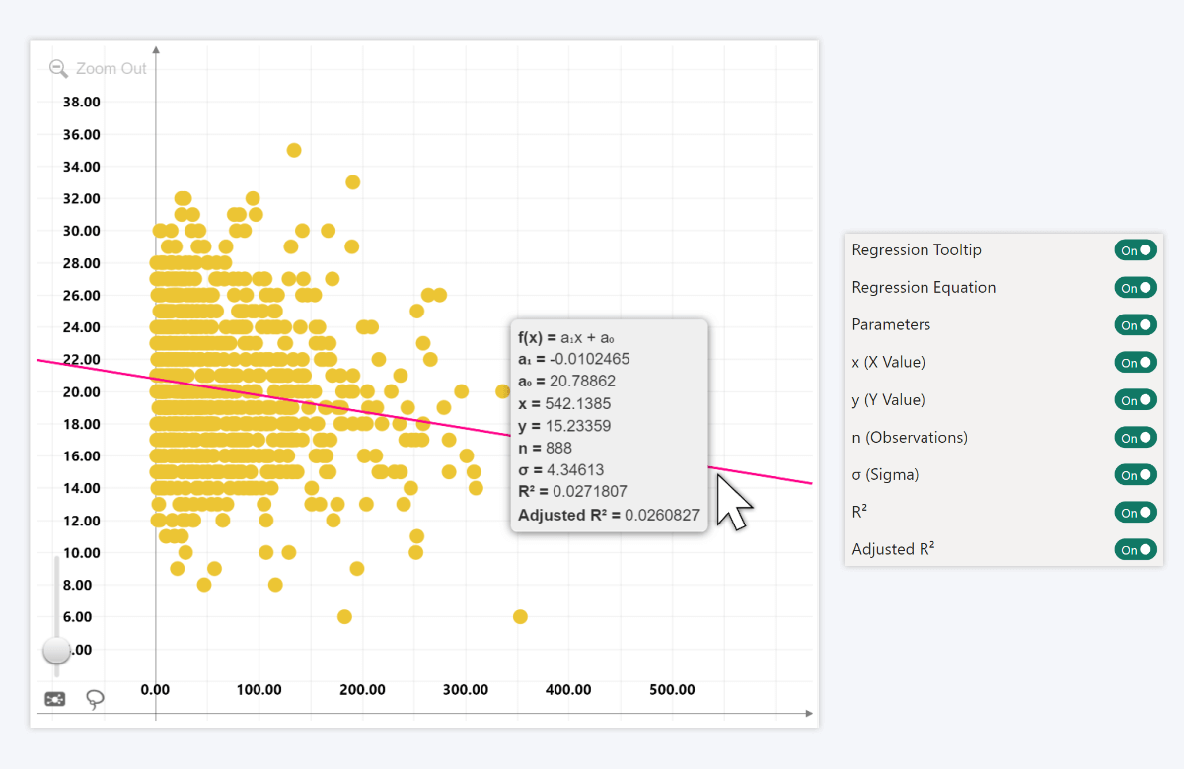Select the lasso selection tool icon
The image size is (1184, 769).
tap(95, 698)
